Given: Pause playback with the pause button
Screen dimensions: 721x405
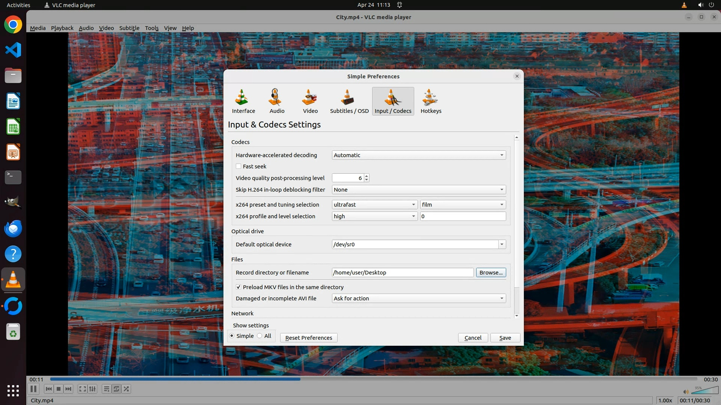Looking at the screenshot, I should pos(33,389).
